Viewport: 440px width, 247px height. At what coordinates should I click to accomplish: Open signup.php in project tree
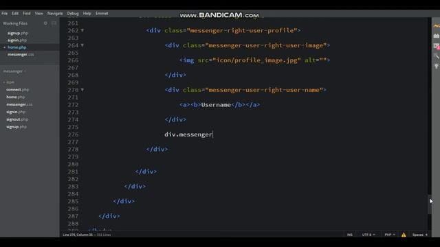16,127
